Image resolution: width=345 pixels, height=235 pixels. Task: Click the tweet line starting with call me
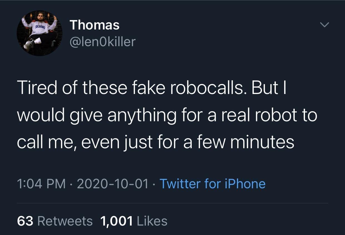(155, 142)
